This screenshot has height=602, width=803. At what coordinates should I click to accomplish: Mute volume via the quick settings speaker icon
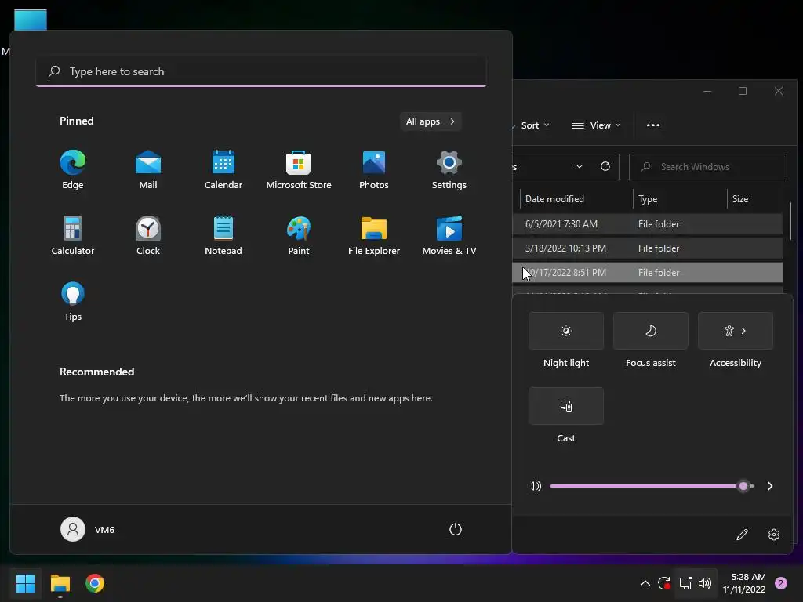(534, 486)
